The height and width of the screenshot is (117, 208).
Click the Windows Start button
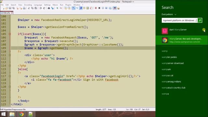[x=3, y=114]
